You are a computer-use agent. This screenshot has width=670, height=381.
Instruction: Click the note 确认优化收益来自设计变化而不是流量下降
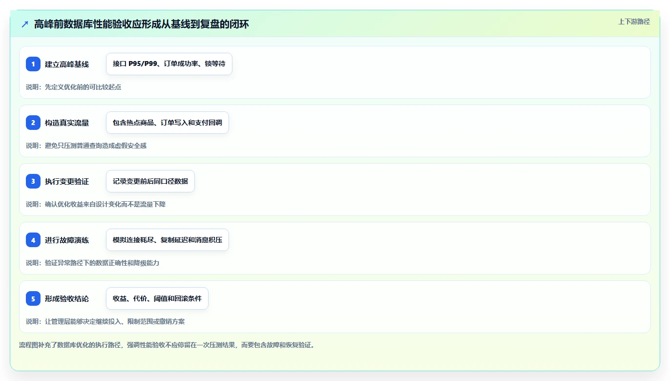105,204
